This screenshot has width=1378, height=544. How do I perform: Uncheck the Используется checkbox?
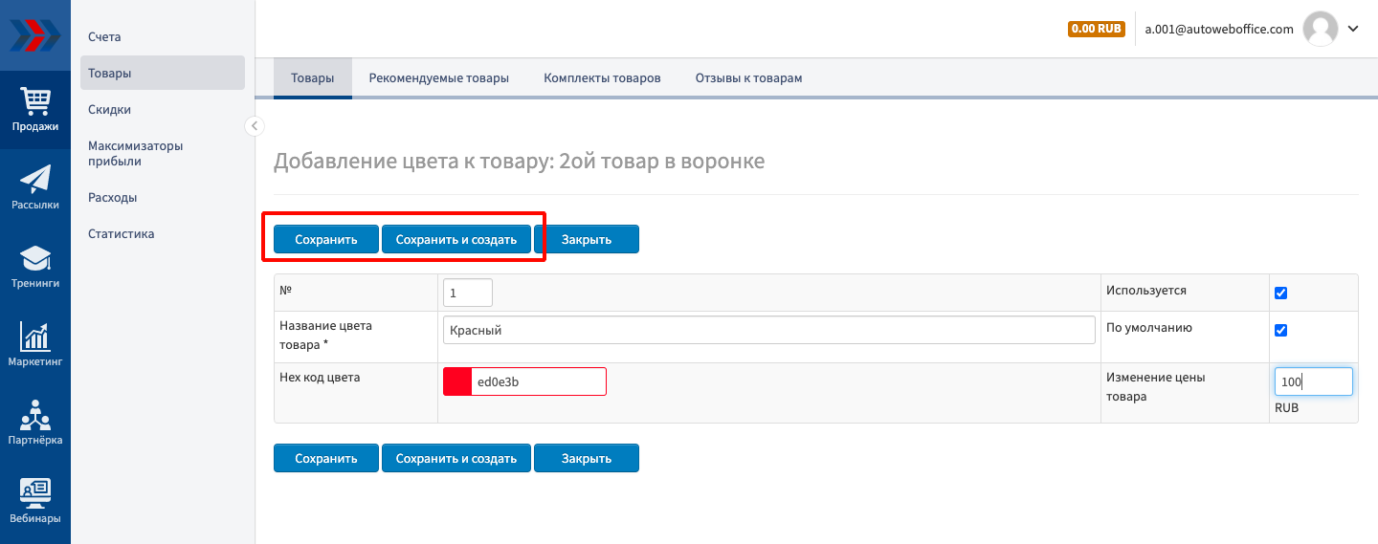click(x=1281, y=294)
